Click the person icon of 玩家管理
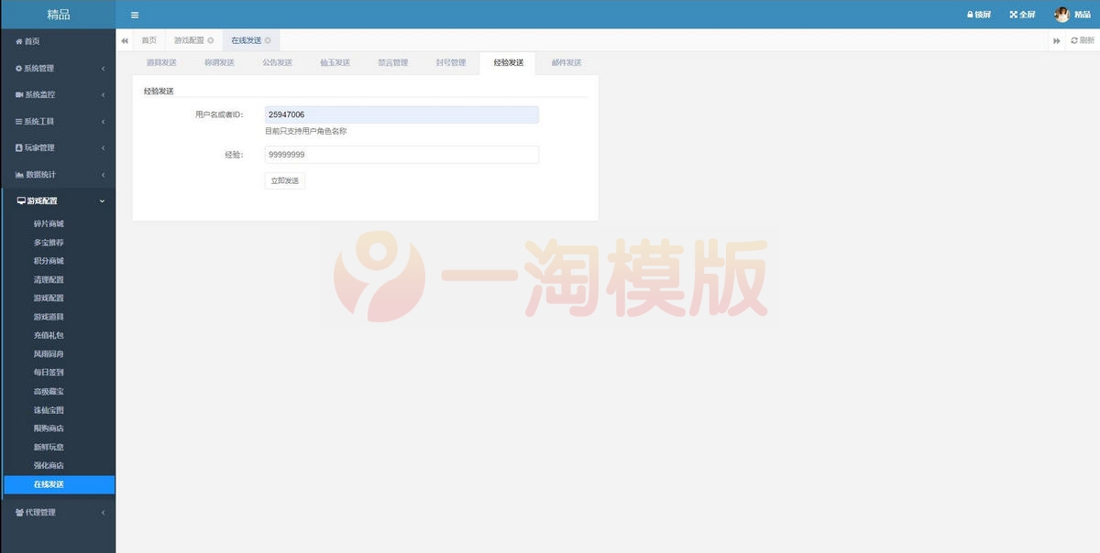This screenshot has height=553, width=1100. point(19,147)
